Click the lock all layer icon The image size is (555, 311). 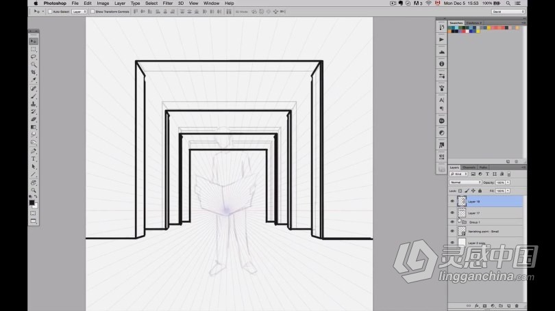click(x=480, y=191)
